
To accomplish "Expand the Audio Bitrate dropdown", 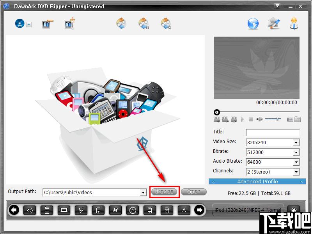I will click(x=296, y=162).
